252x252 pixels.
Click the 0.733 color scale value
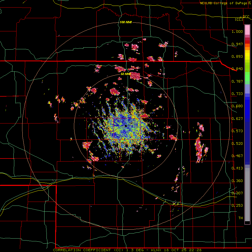tap(237, 94)
